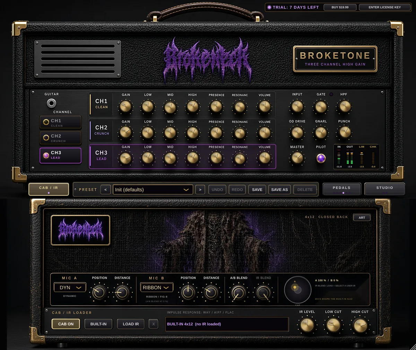Open the STUDIO tab
This screenshot has width=416, height=350.
point(385,189)
